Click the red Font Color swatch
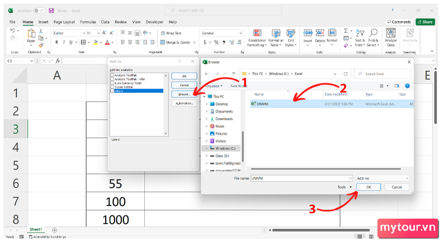 (107, 42)
